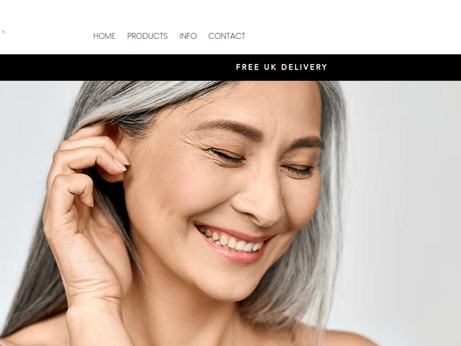This screenshot has height=346, width=461.
Task: Click the woman's forehead in photo
Action: 250,100
